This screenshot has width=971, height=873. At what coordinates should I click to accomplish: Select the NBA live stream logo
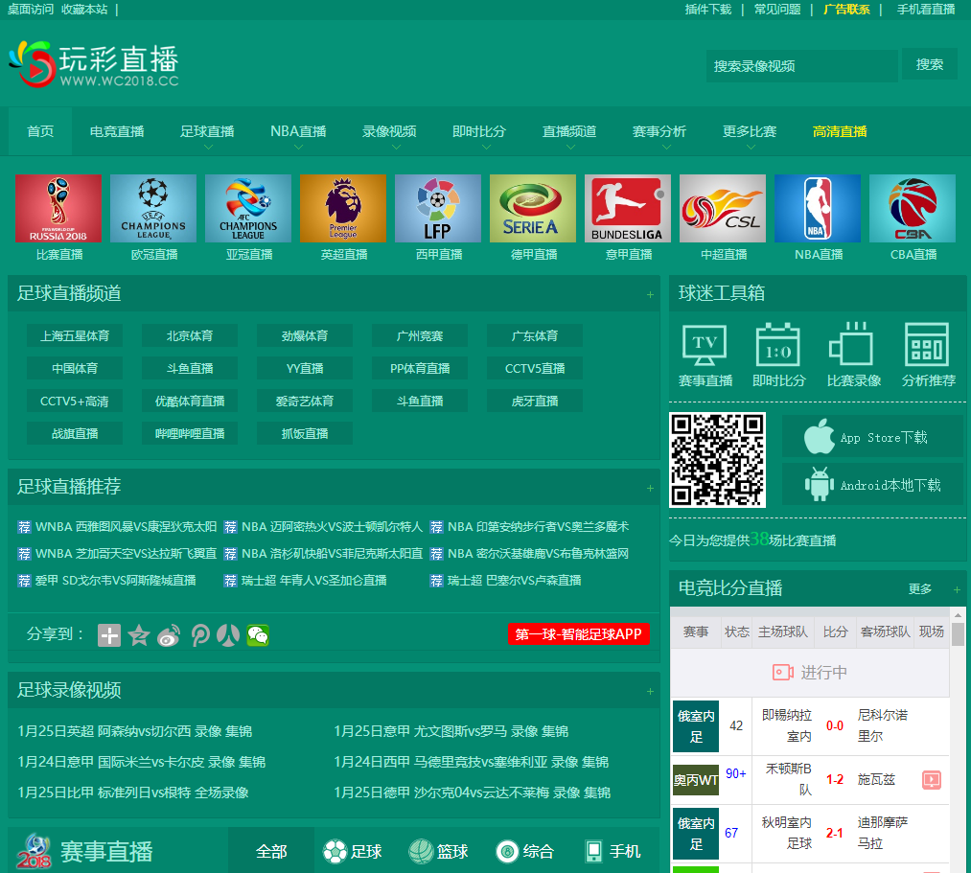click(817, 208)
